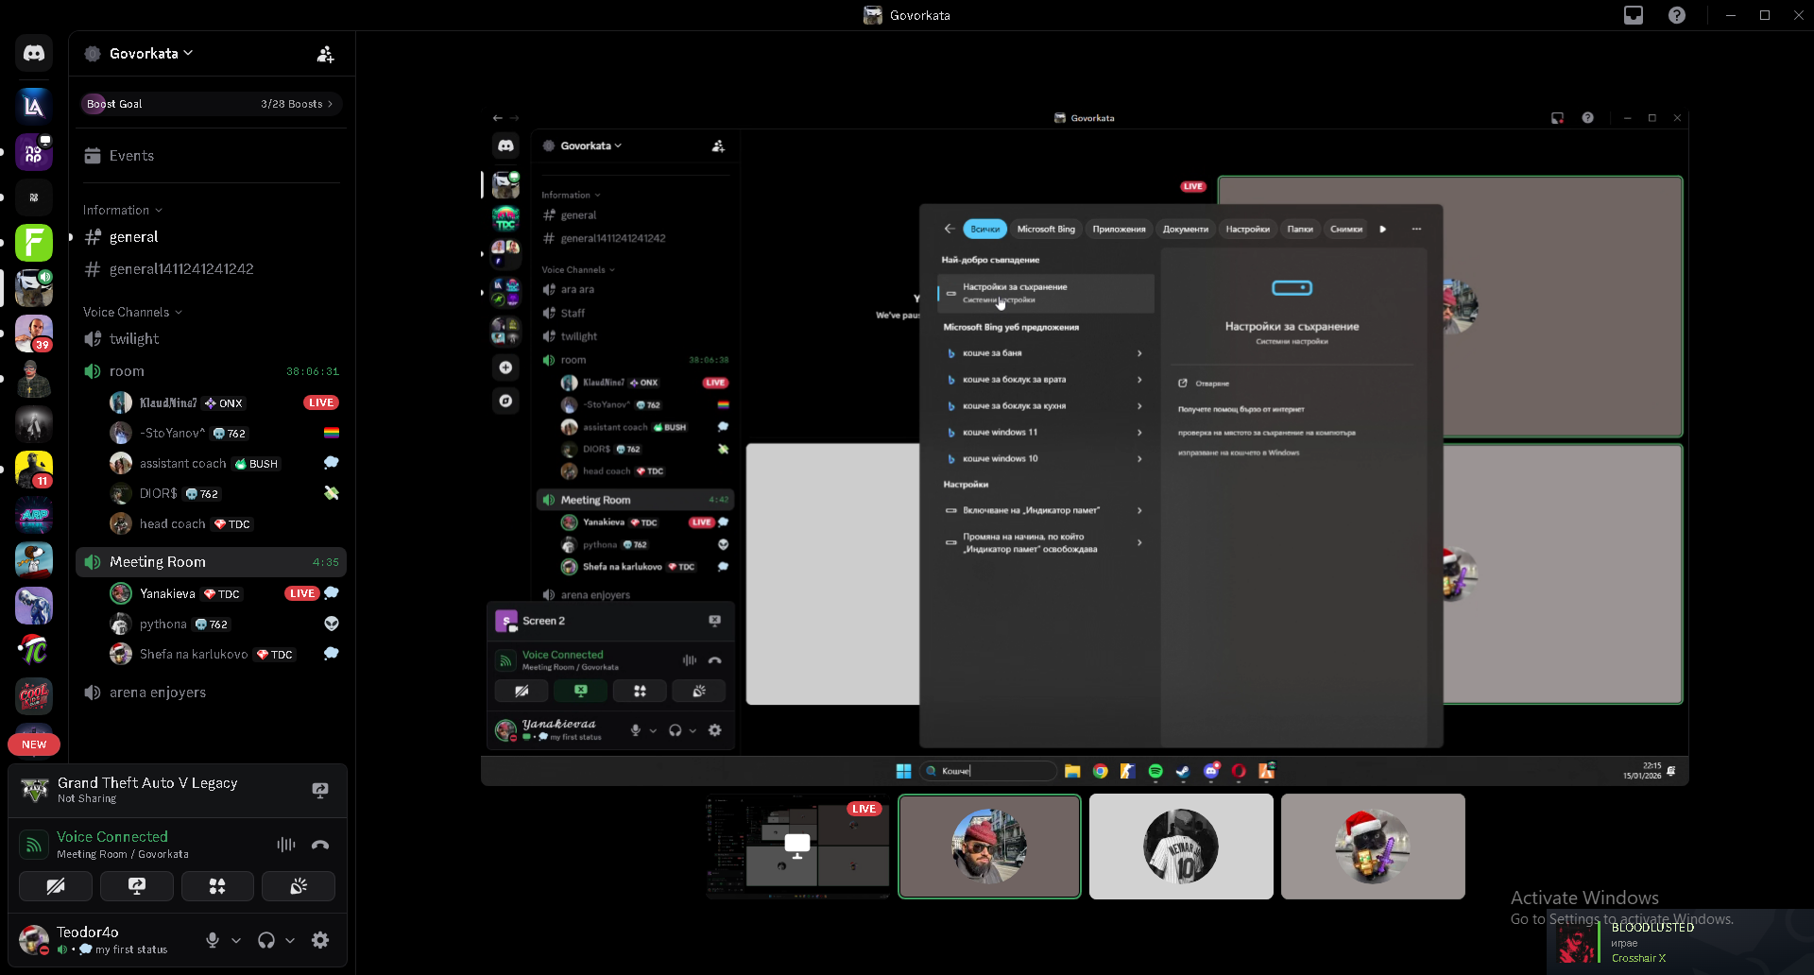Click streamed taskbar search box Кошче
Screen dimensions: 1814x975
click(988, 771)
